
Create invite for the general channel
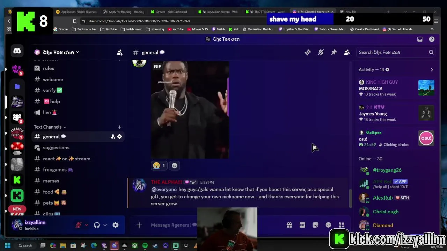pyautogui.click(x=113, y=137)
